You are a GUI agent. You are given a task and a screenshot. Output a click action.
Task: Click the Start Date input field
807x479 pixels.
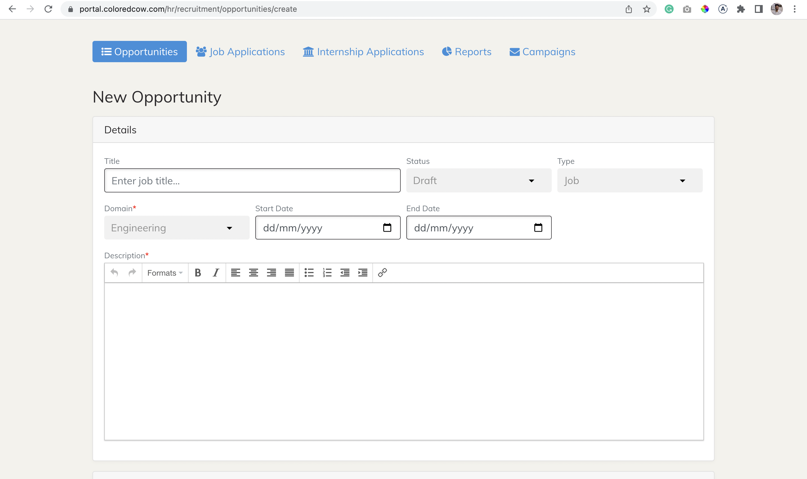pos(328,228)
